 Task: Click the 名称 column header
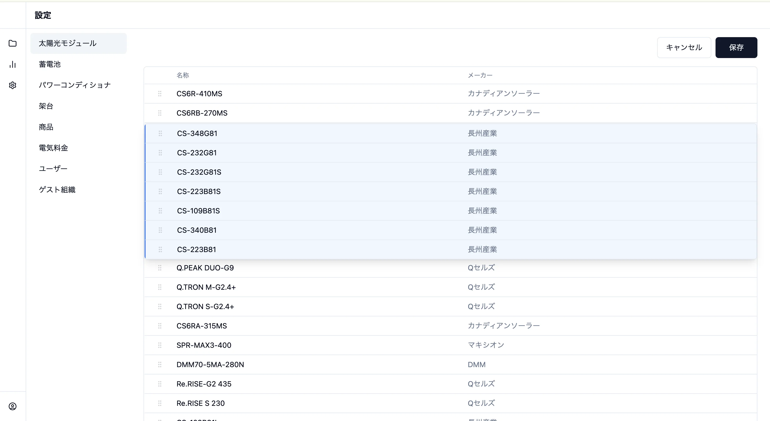tap(183, 75)
